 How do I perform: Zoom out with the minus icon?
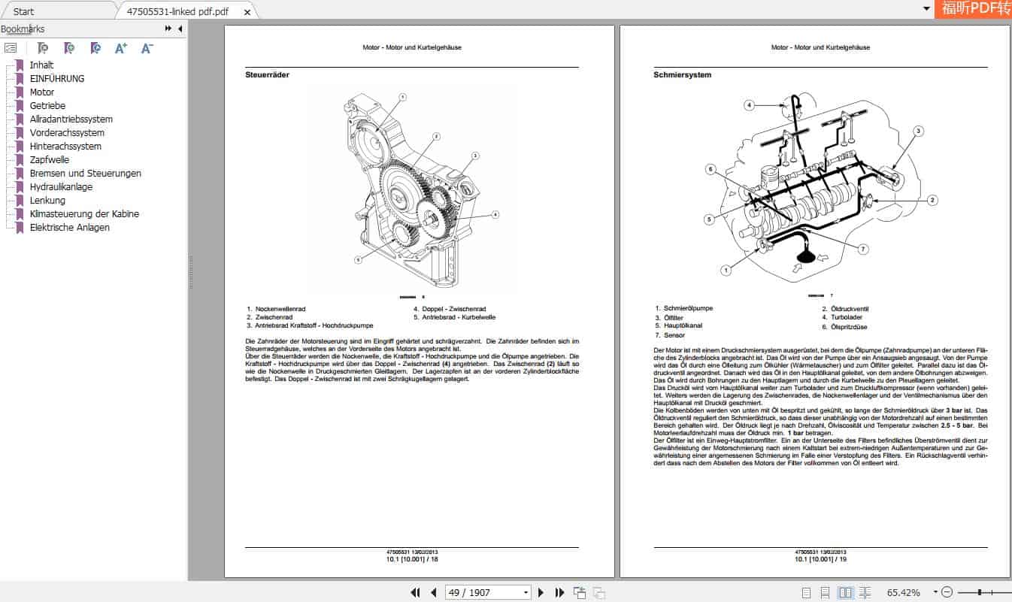[x=947, y=592]
